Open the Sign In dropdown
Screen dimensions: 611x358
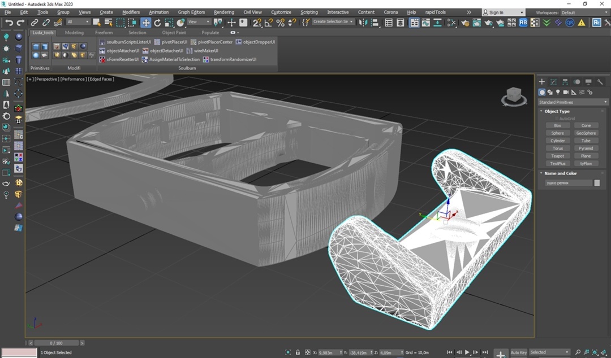[x=504, y=12]
